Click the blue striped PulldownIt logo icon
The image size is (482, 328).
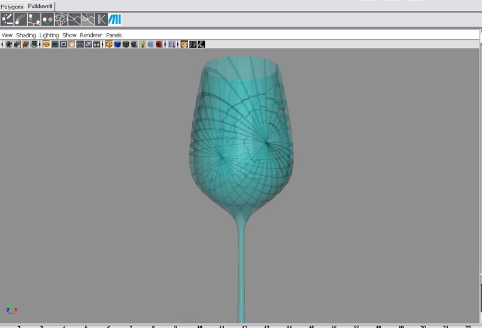click(x=114, y=19)
